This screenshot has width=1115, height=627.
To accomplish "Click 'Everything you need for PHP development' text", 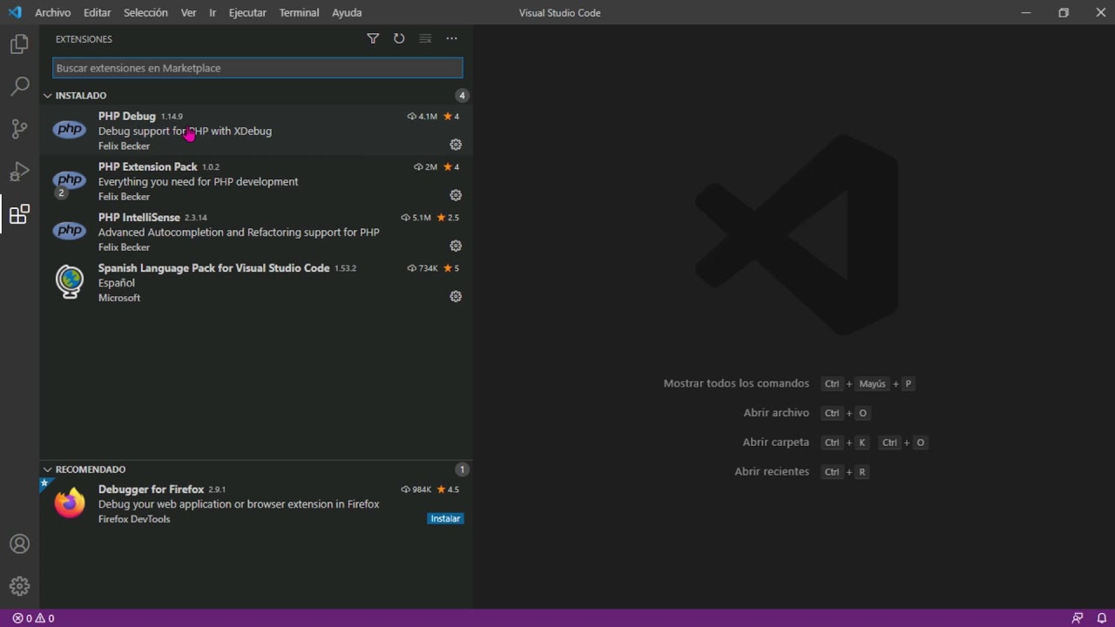I will [199, 181].
